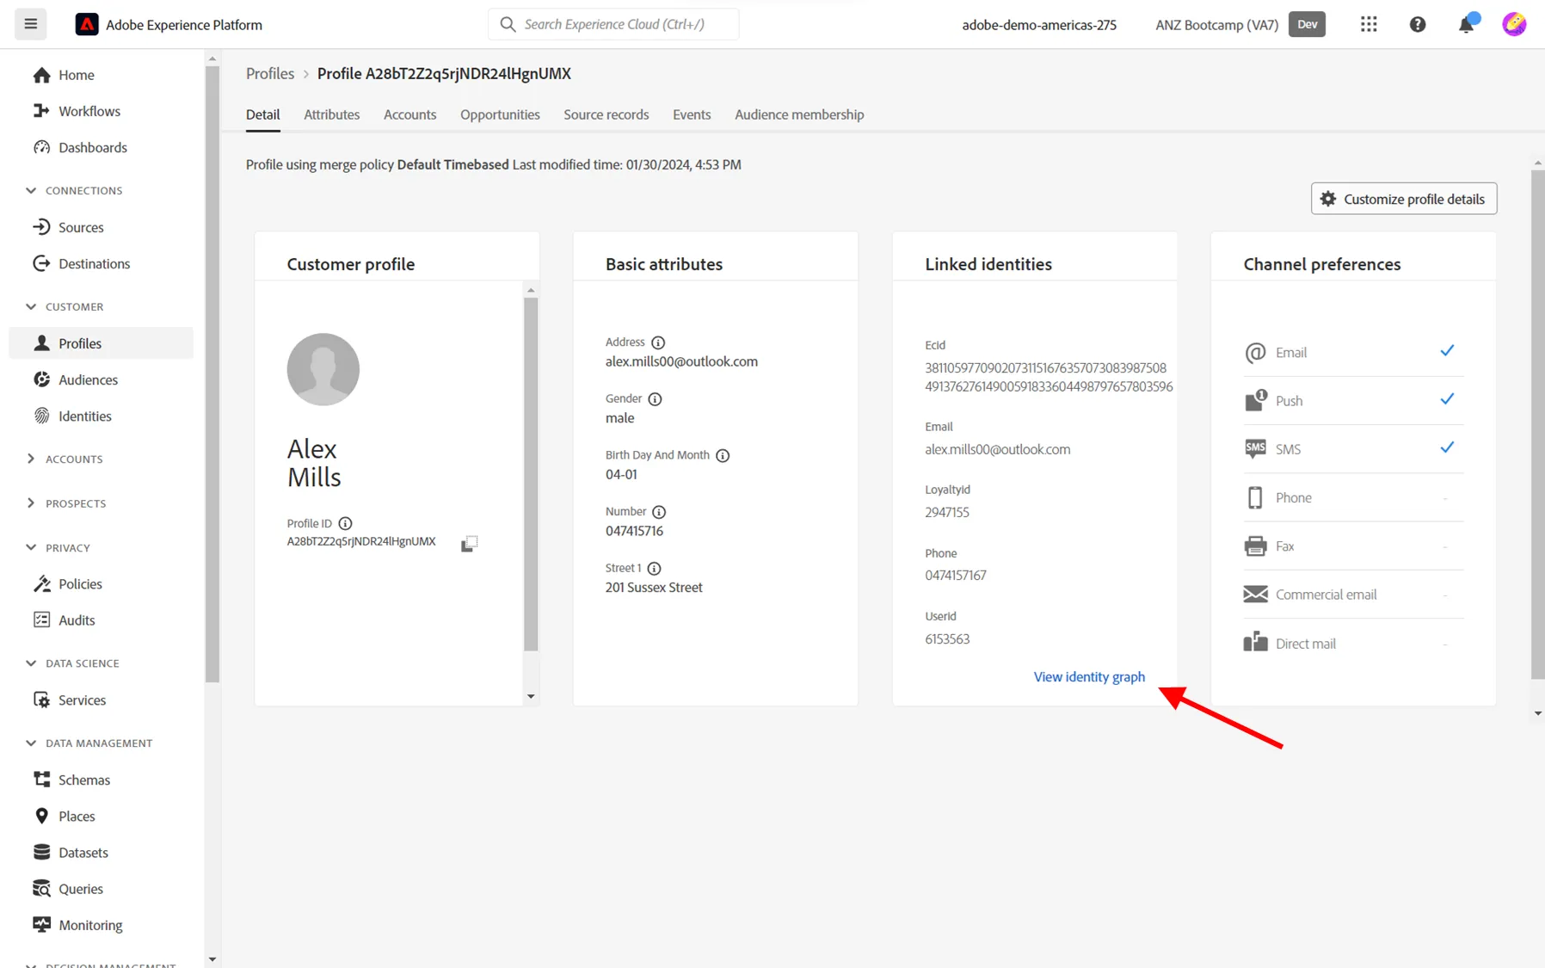Open the Source records tab
Image resolution: width=1545 pixels, height=968 pixels.
point(606,114)
